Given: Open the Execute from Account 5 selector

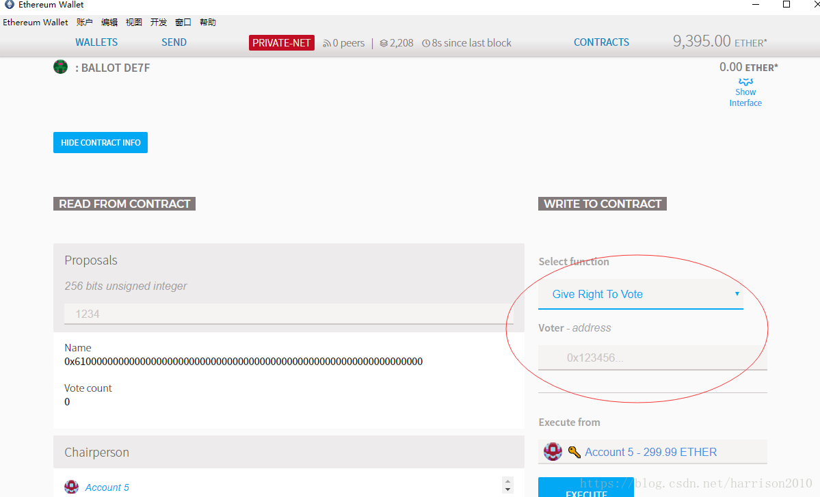Looking at the screenshot, I should [652, 451].
